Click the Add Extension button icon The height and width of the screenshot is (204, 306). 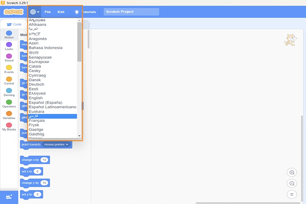coord(9,197)
